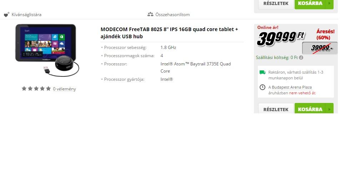Click the fifth rating star
The height and width of the screenshot is (193, 345).
point(49,89)
